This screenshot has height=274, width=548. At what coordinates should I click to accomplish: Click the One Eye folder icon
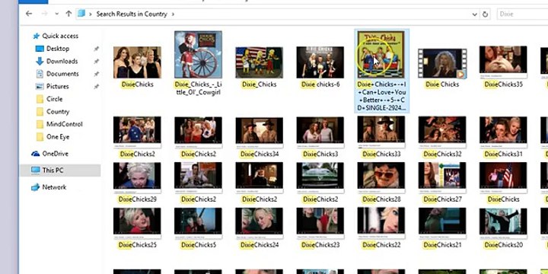coord(40,137)
